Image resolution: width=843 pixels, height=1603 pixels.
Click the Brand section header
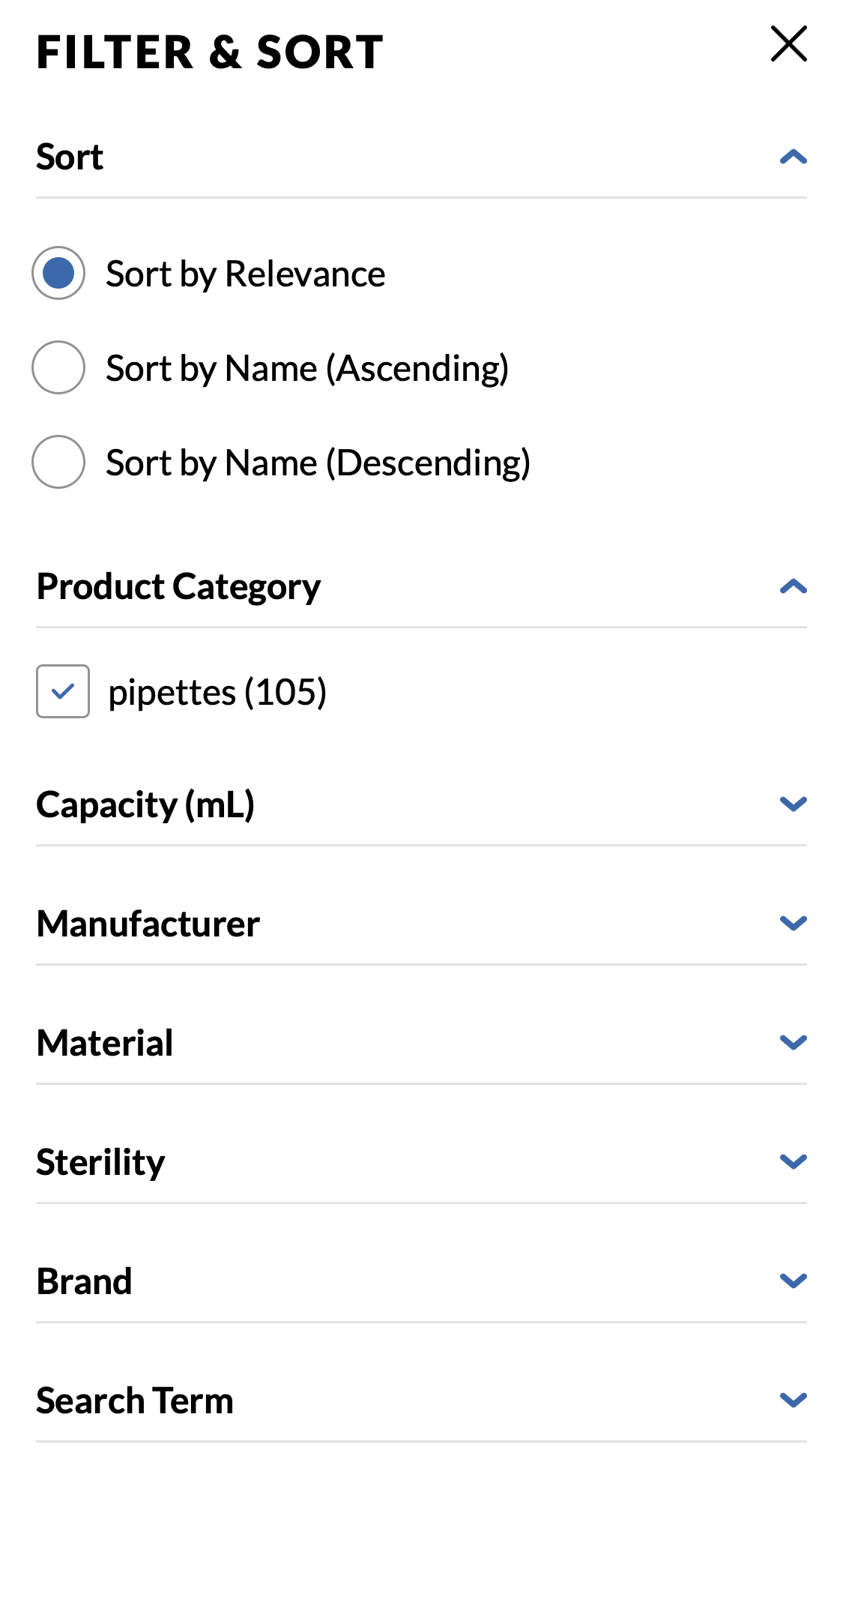85,1280
